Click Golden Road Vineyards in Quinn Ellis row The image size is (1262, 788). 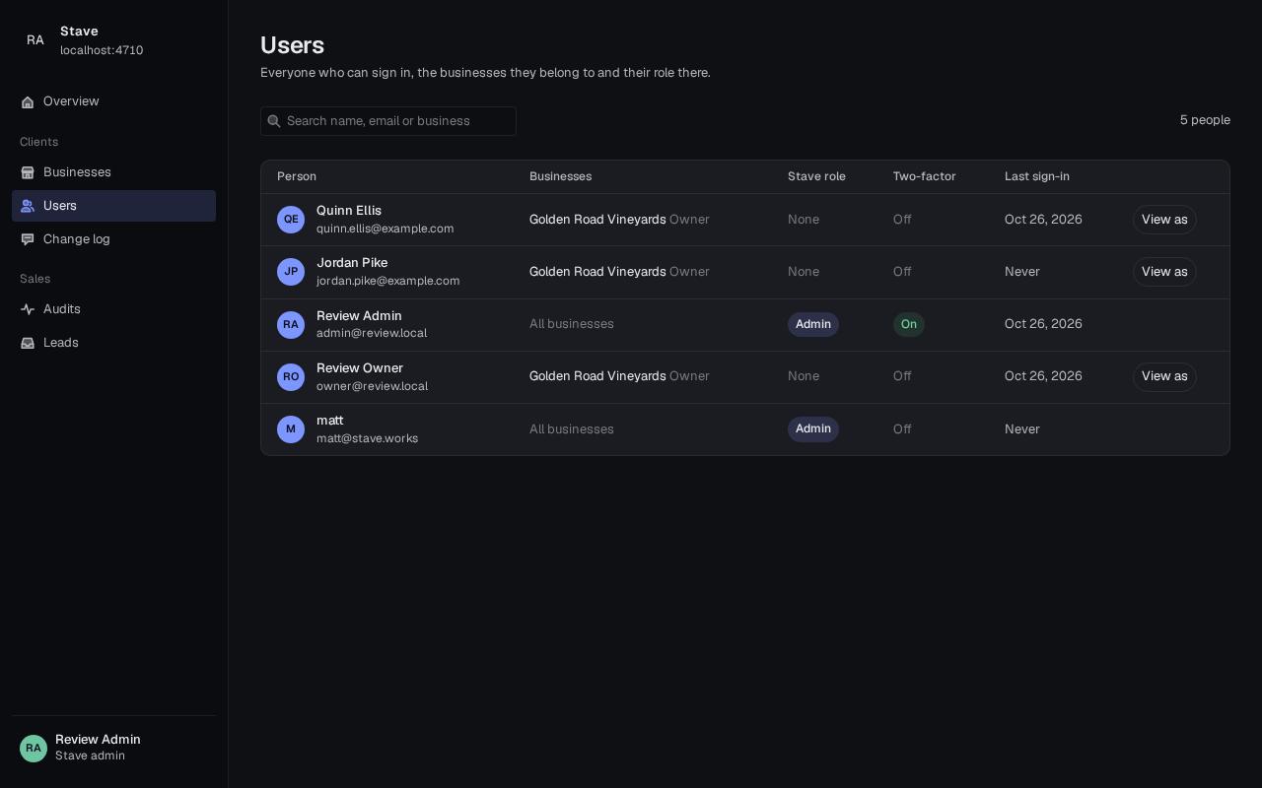[x=597, y=220]
